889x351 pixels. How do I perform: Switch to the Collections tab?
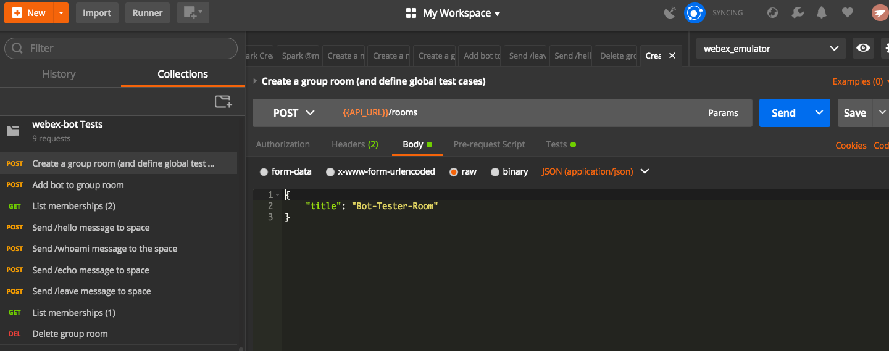point(183,74)
